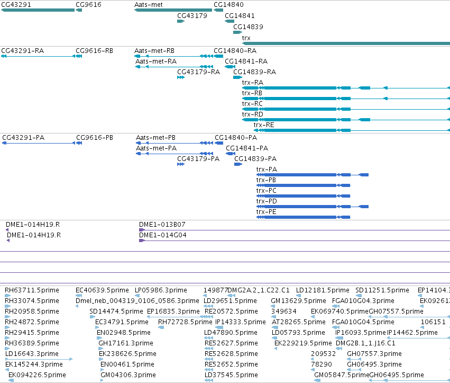Viewport: 450px width, 383px height.
Task: Click the CG14840-RA transcript label
Action: 235,51
